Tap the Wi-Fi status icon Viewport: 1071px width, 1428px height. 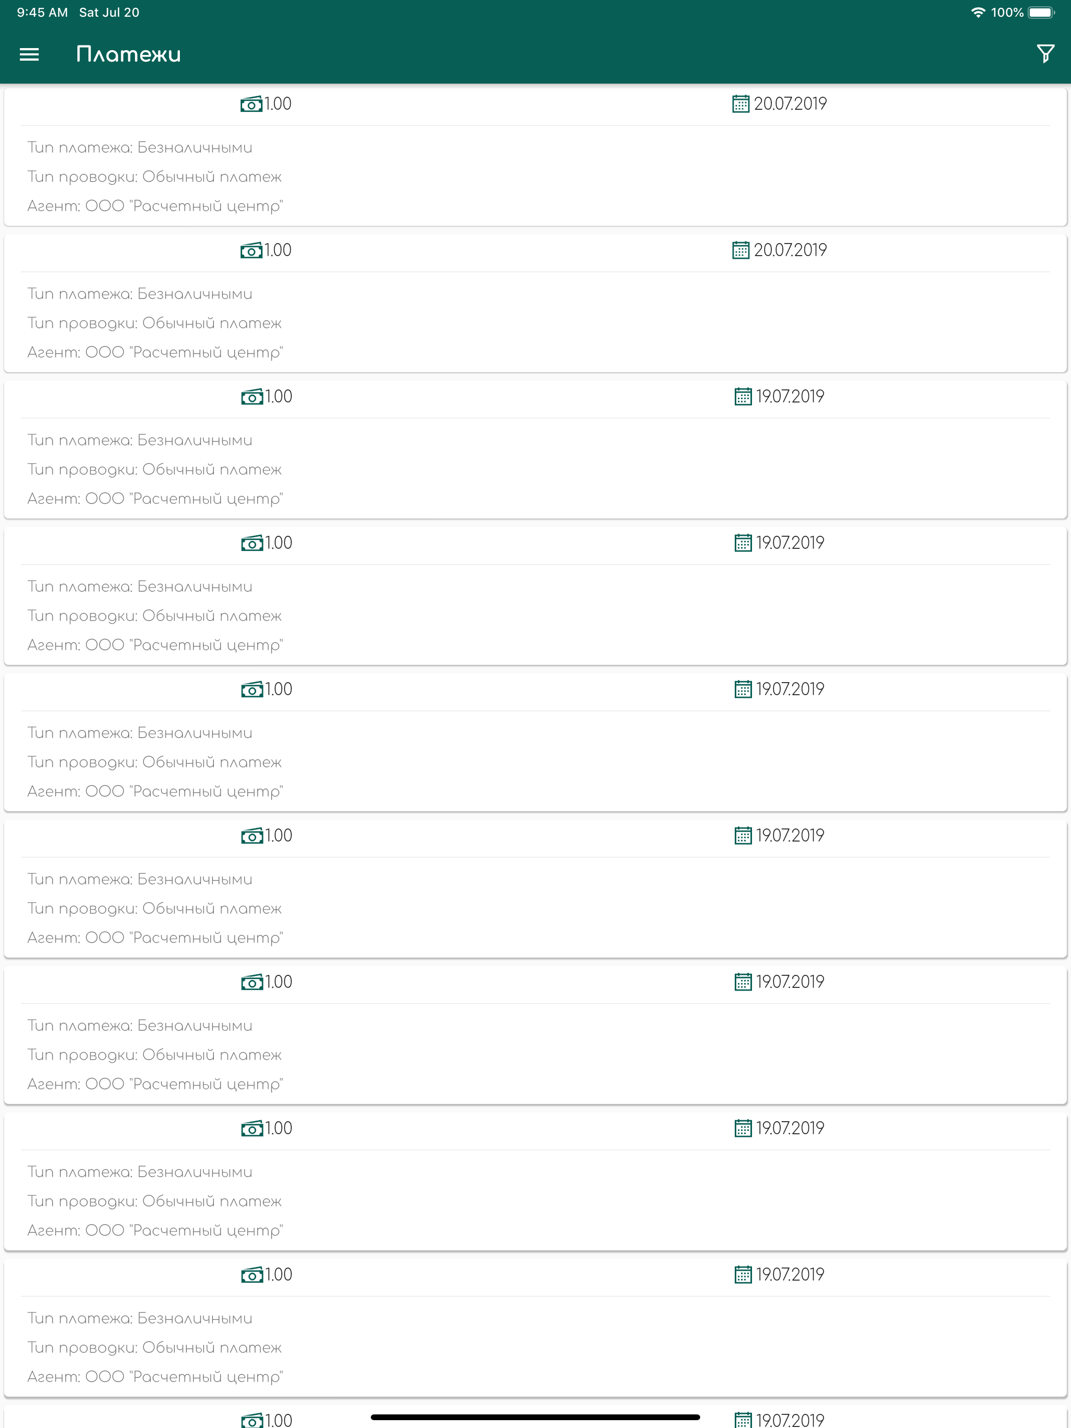tap(978, 12)
